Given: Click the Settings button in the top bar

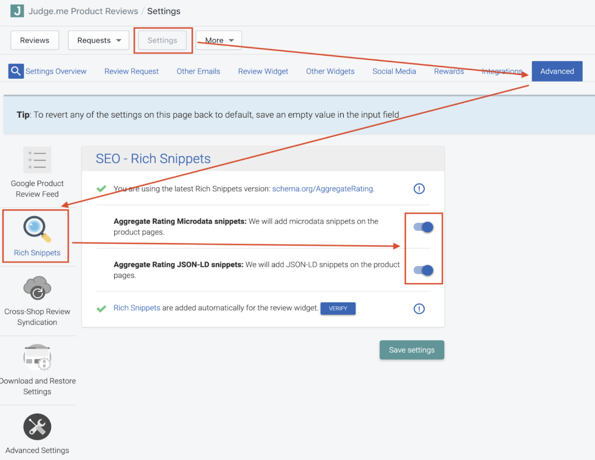Looking at the screenshot, I should pyautogui.click(x=162, y=41).
